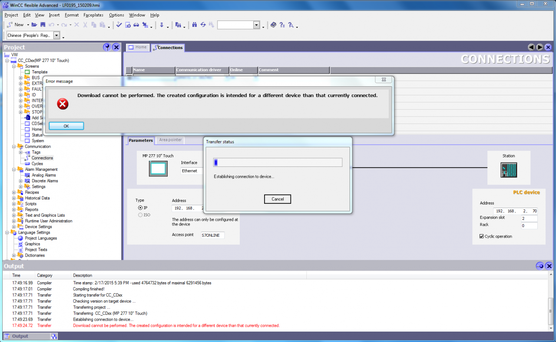Go to previous editor with left arrow
The image size is (556, 342).
coord(531,47)
